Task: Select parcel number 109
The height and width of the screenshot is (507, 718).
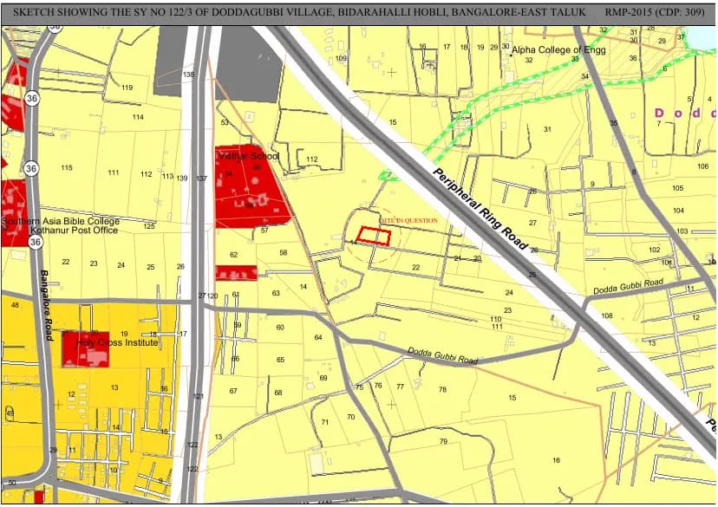Action: click(x=341, y=58)
